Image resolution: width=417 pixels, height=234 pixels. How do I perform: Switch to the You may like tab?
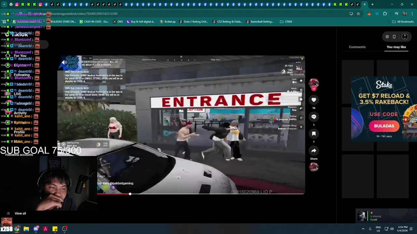point(396,47)
